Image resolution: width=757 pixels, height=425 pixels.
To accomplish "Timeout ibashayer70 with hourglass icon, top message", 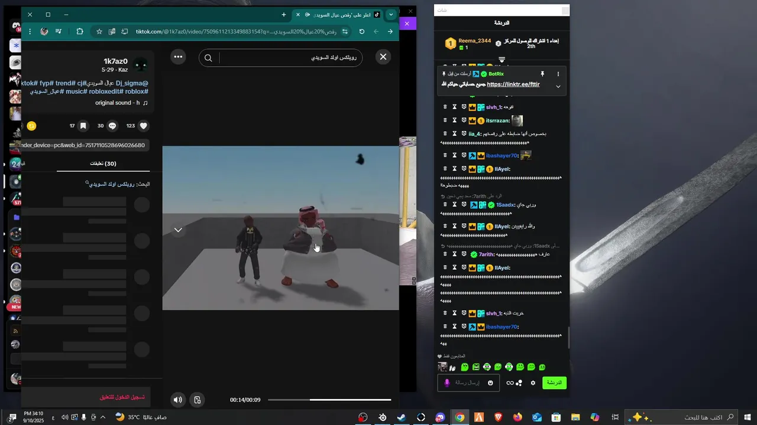I will click(x=455, y=155).
